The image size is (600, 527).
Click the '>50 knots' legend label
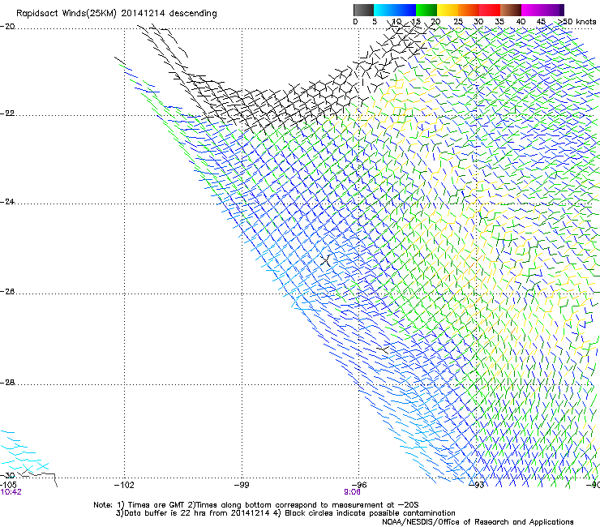tap(576, 22)
